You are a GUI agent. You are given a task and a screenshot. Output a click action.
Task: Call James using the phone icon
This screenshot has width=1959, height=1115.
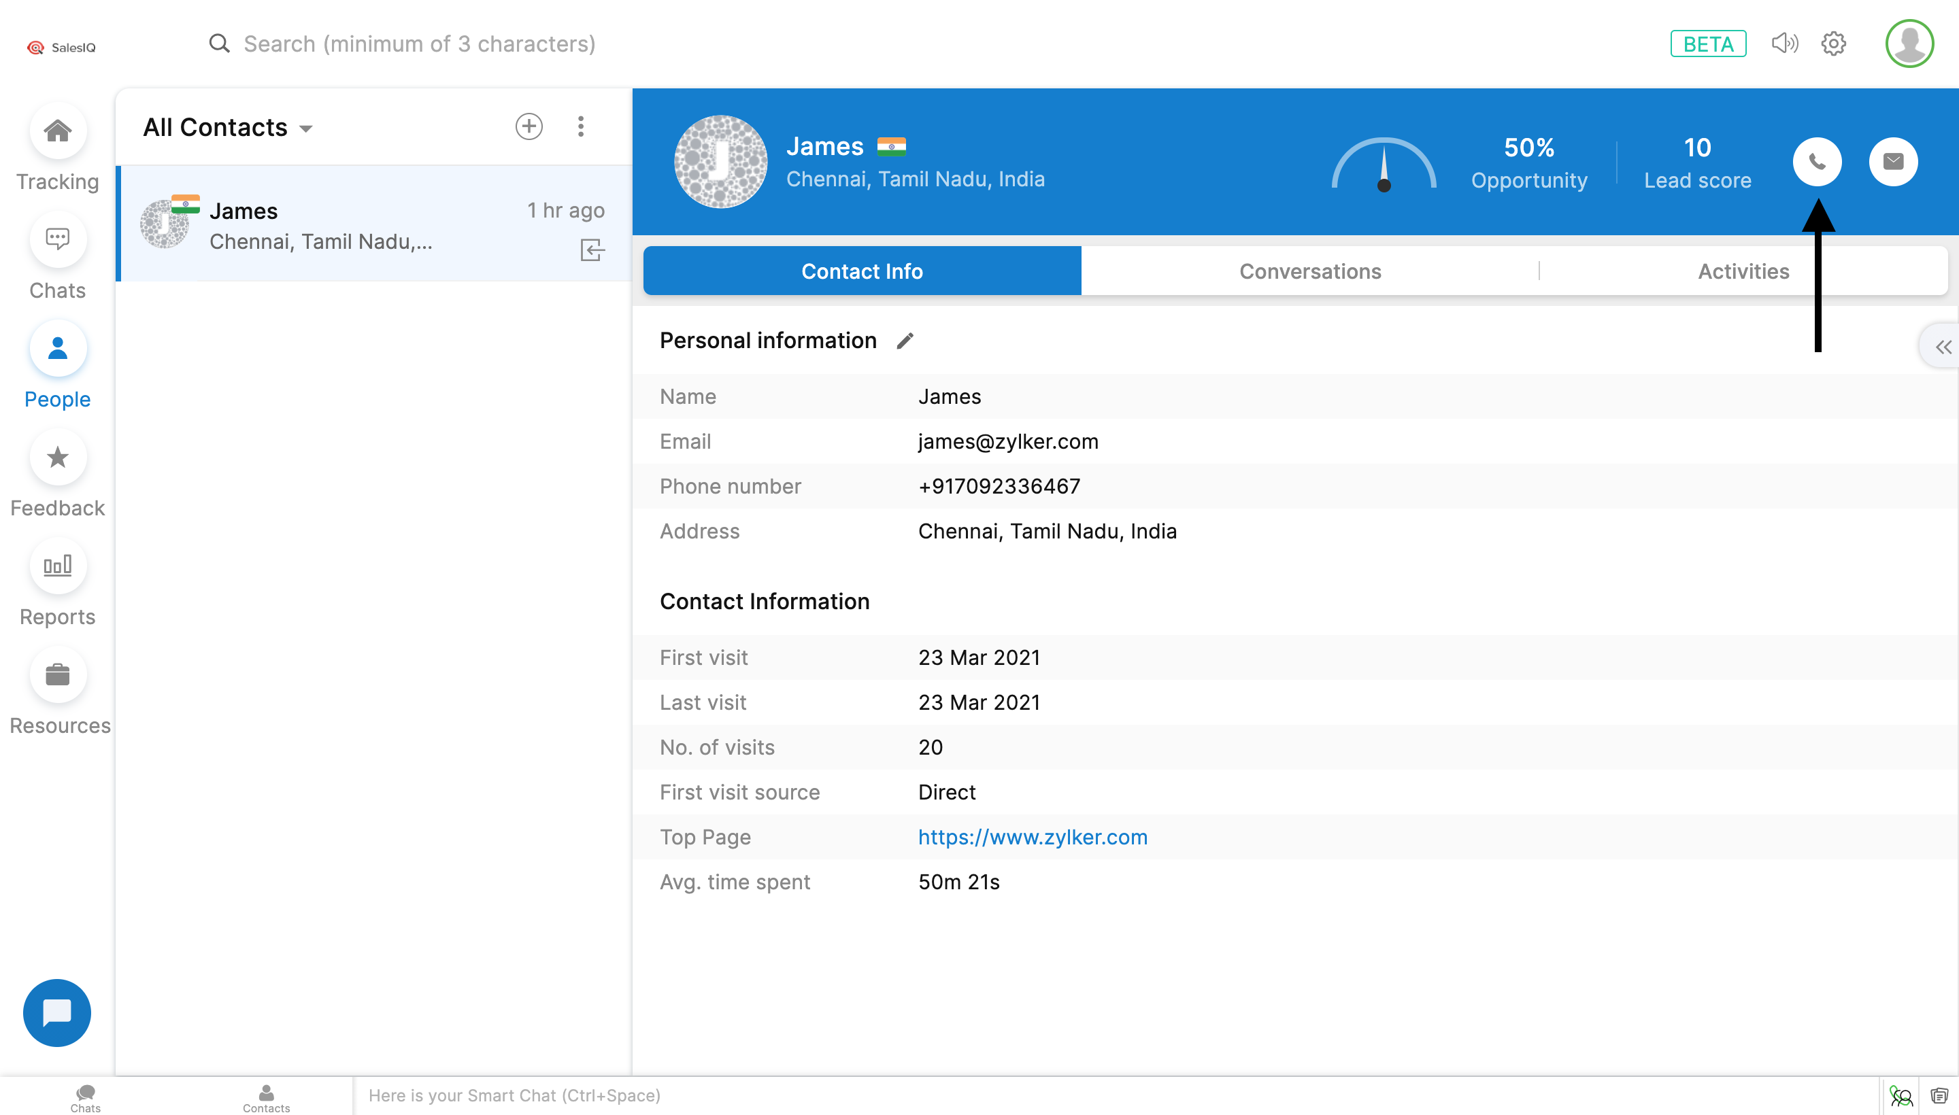tap(1817, 162)
